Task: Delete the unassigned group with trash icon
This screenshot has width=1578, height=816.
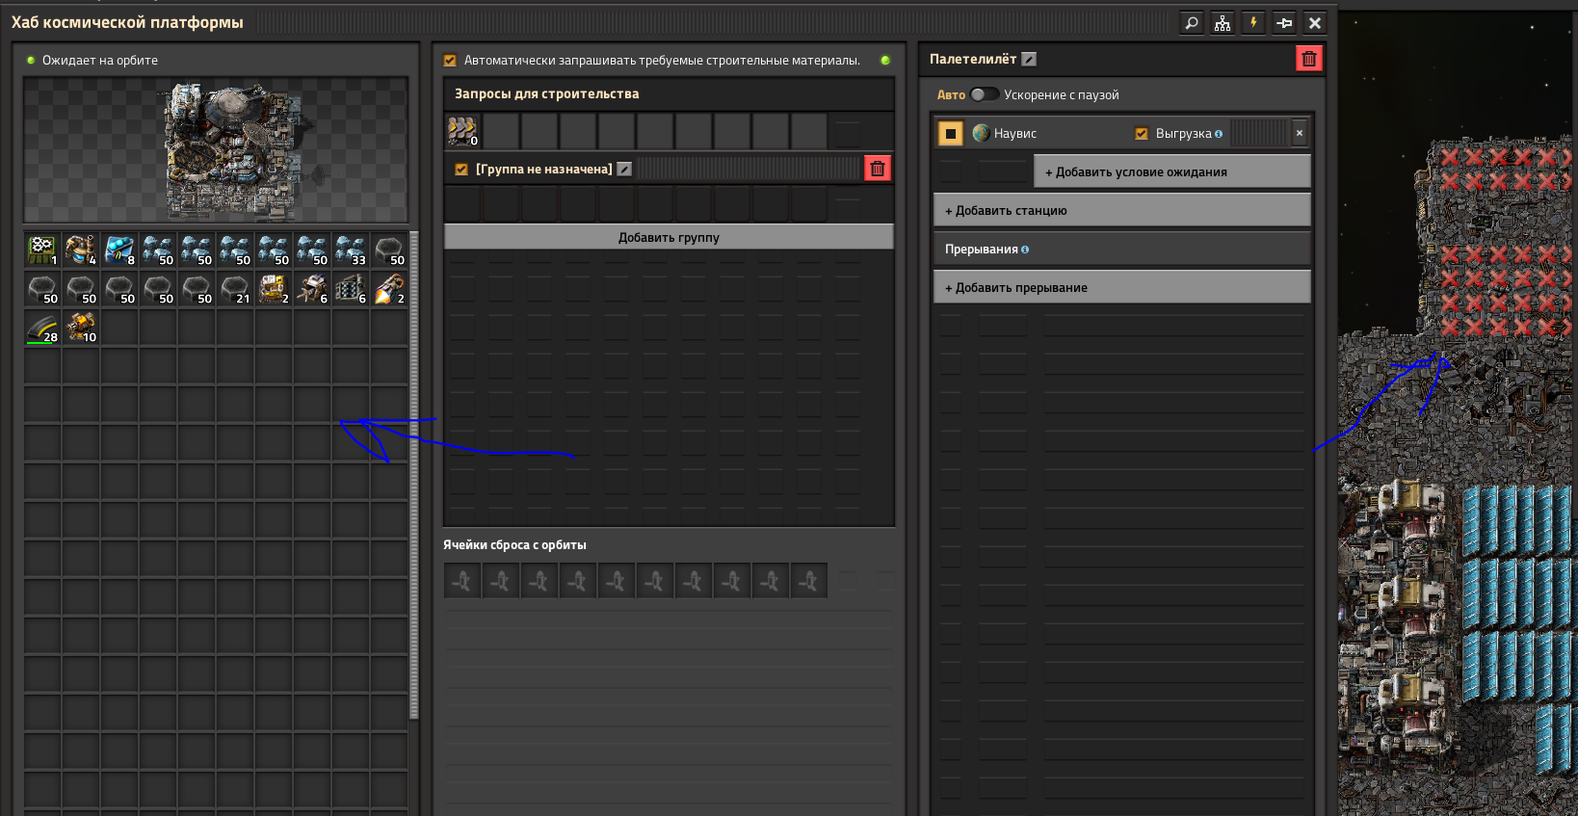Action: coord(877,170)
